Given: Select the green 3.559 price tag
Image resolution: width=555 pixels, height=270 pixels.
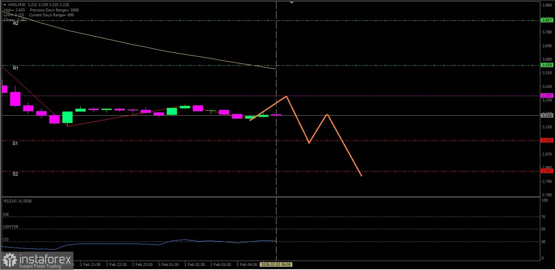Looking at the screenshot, I should coord(546,65).
